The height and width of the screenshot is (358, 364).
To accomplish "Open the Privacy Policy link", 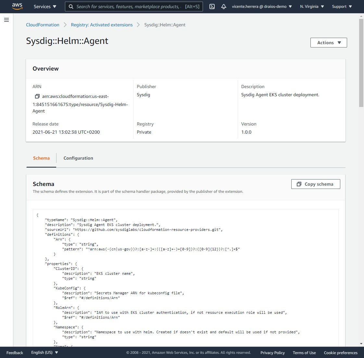I will point(272,353).
